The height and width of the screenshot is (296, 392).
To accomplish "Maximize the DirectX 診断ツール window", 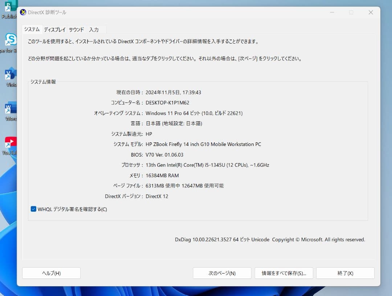I will (351, 12).
